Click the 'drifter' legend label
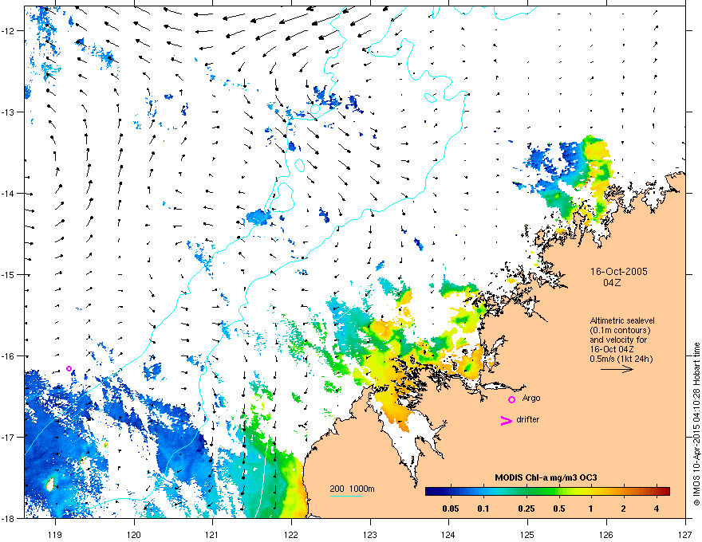Image resolution: width=702 pixels, height=542 pixels. (x=528, y=419)
